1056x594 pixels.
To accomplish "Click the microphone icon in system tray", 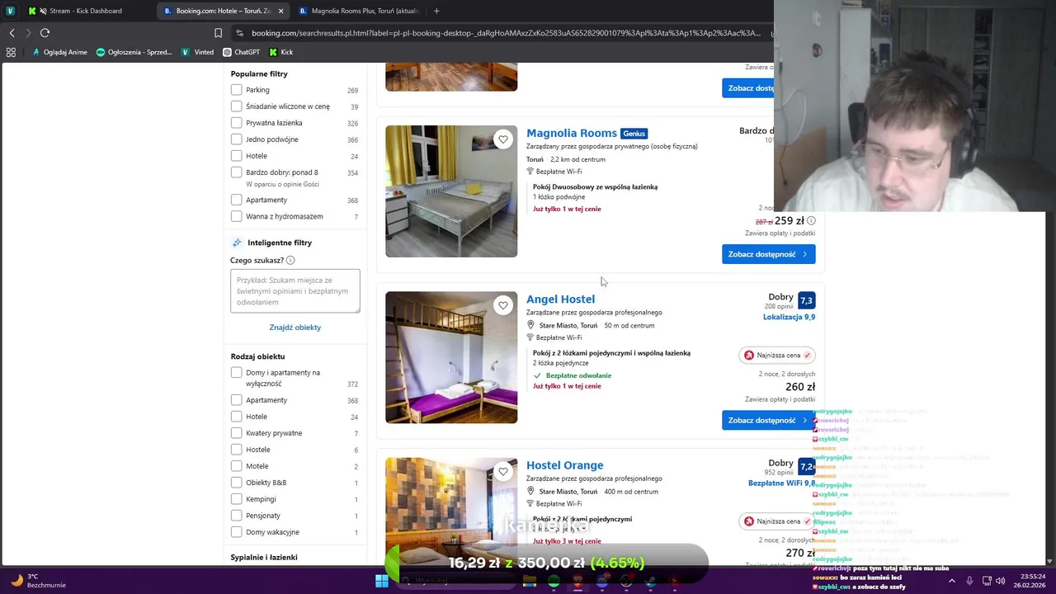I will 969,581.
